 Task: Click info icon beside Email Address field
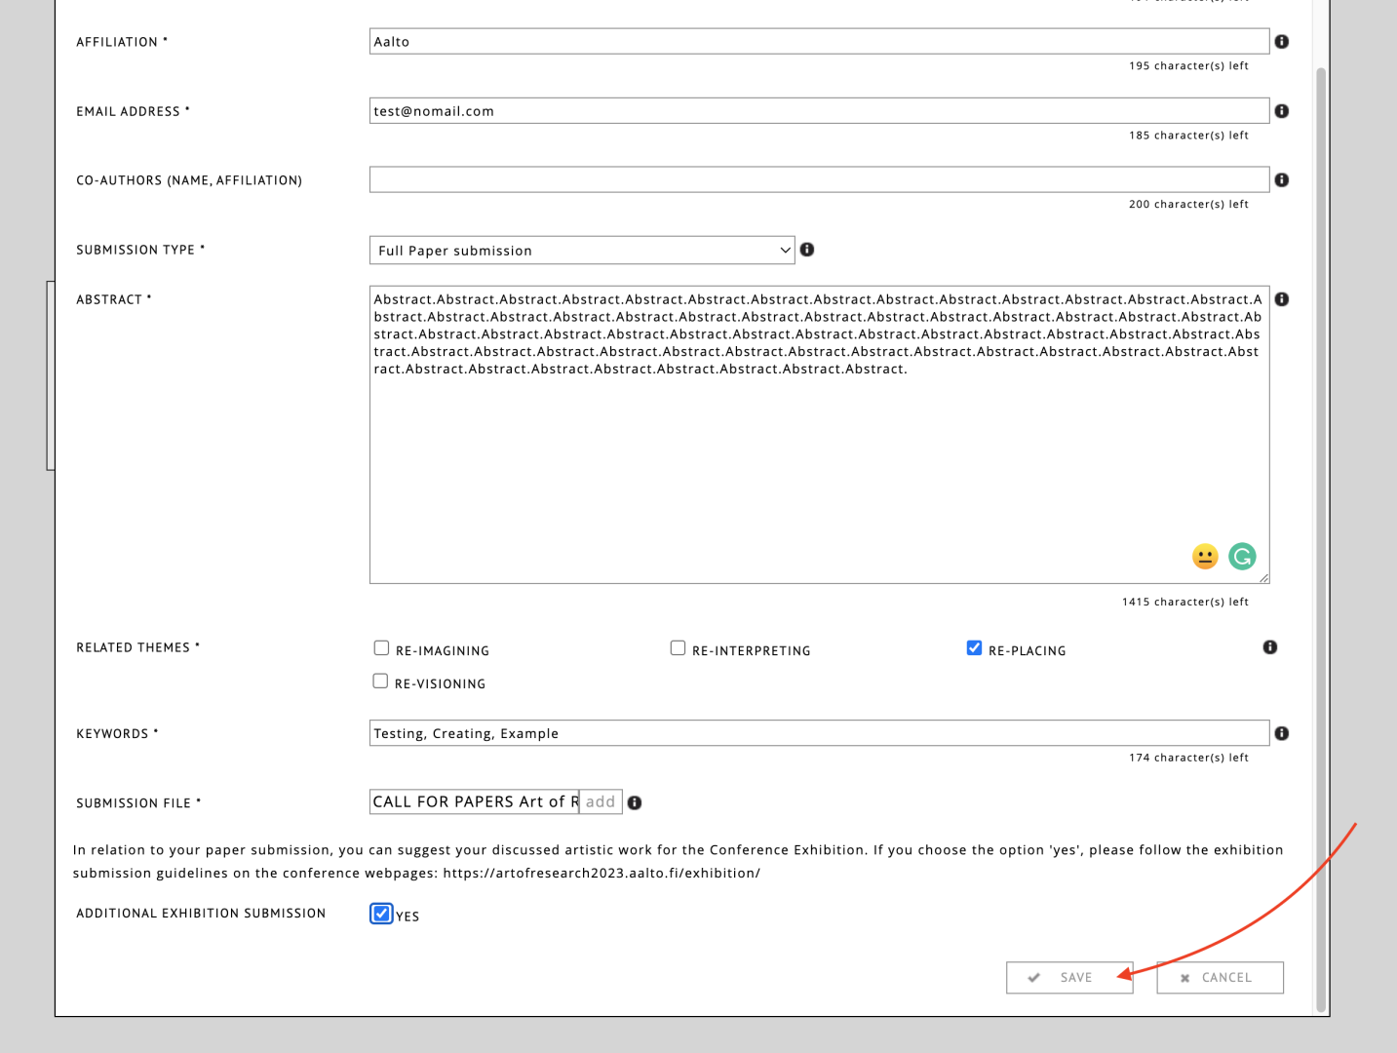tap(1281, 111)
